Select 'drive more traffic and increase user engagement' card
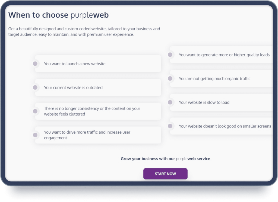Image resolution: width=278 pixels, height=202 pixels. coord(98,135)
